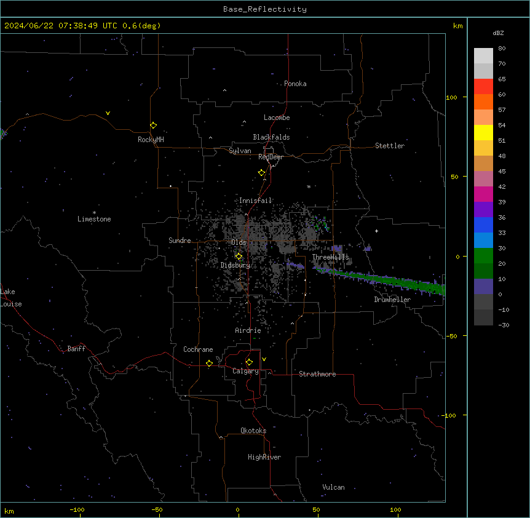The height and width of the screenshot is (518, 530).
Task: Click the Calgary city label
Action: point(245,371)
